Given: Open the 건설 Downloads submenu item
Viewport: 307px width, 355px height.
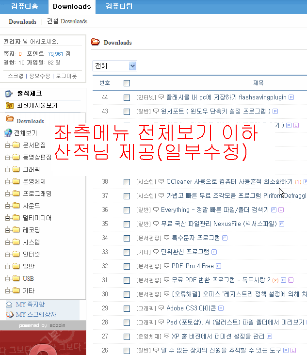Looking at the screenshot, I should [x=67, y=21].
